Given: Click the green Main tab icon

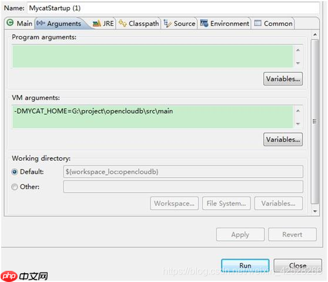Looking at the screenshot, I should [10, 22].
